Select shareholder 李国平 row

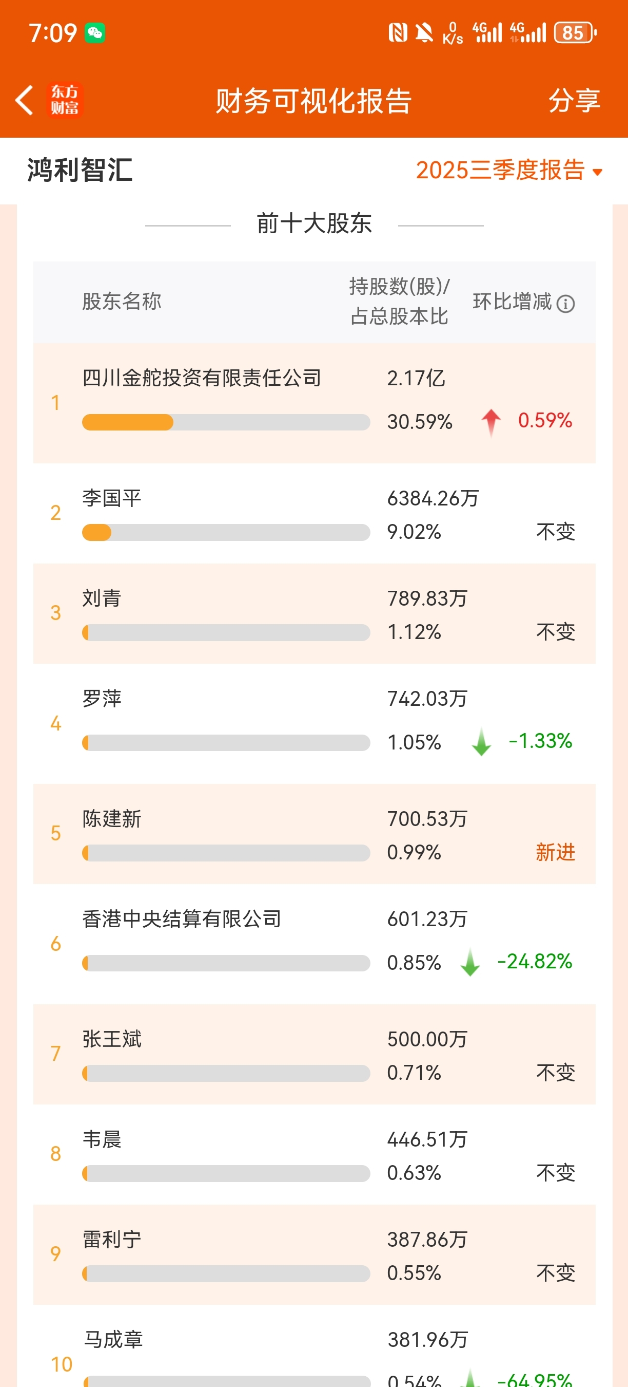112,498
